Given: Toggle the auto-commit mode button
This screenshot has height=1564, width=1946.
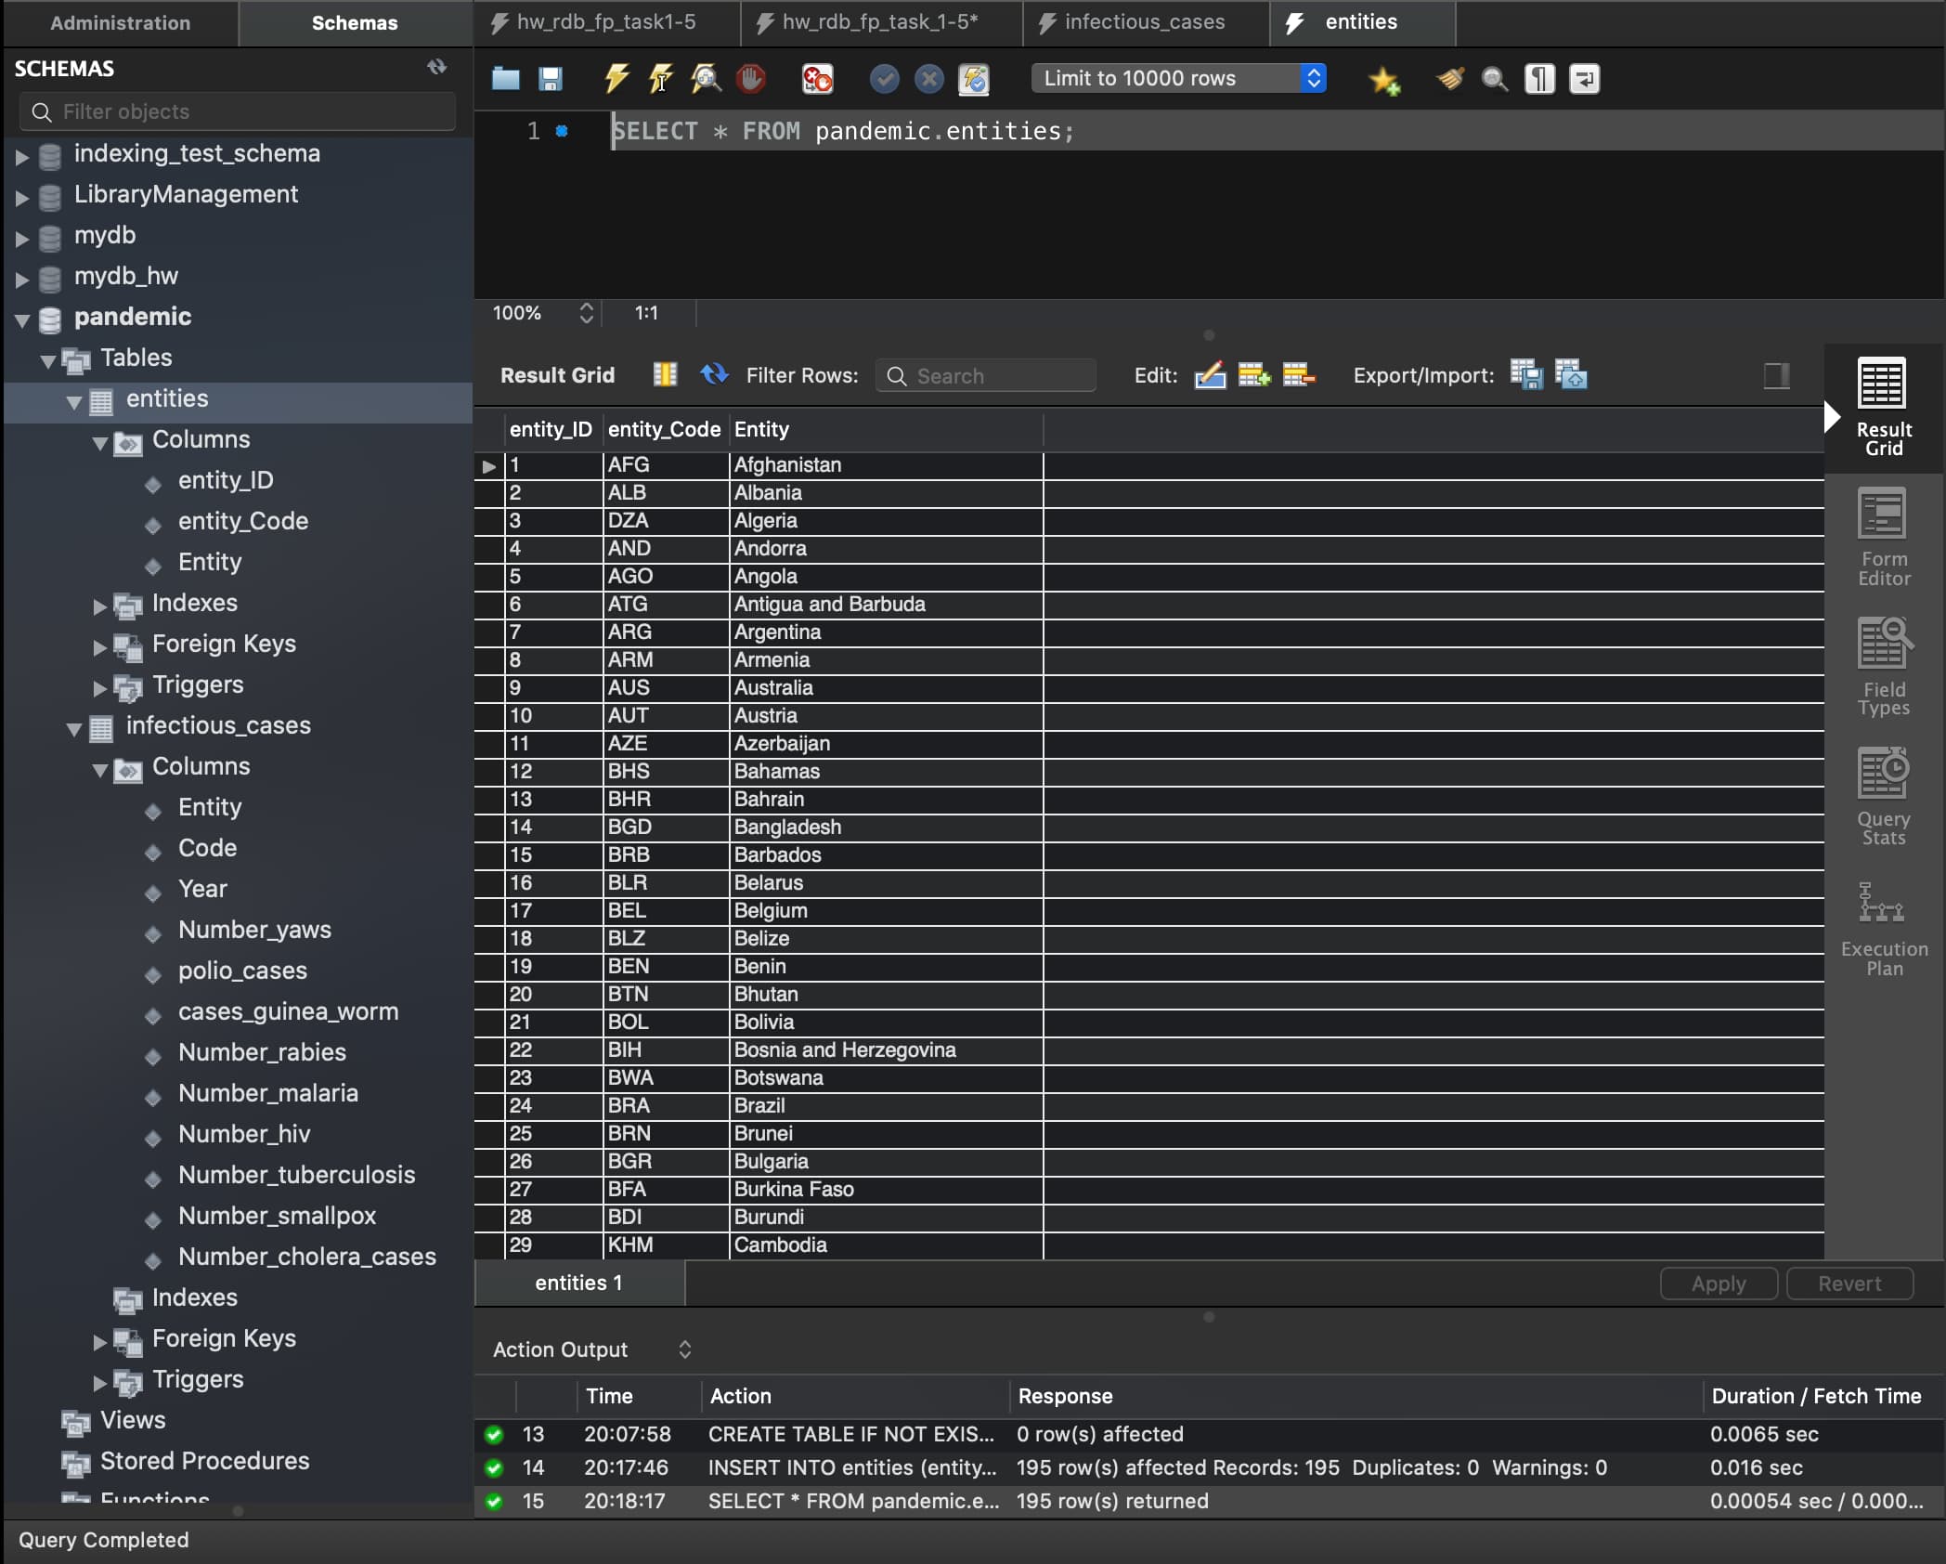Looking at the screenshot, I should tap(974, 79).
